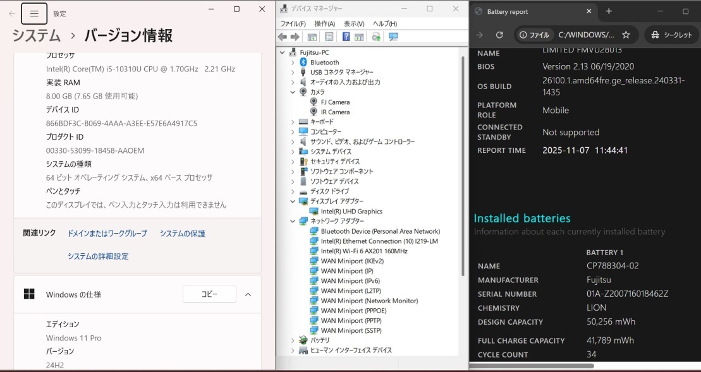Click the product ID 00330-53099-18458-AAOEM
Screen dimensions: 701x372
95,150
